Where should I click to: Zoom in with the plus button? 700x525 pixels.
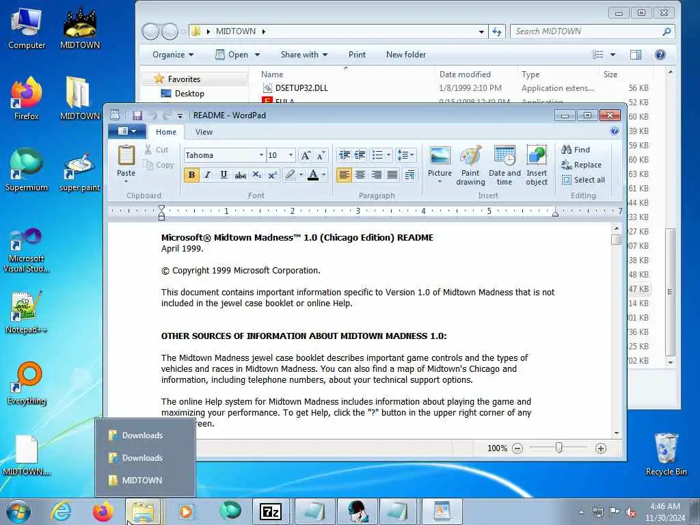point(601,448)
